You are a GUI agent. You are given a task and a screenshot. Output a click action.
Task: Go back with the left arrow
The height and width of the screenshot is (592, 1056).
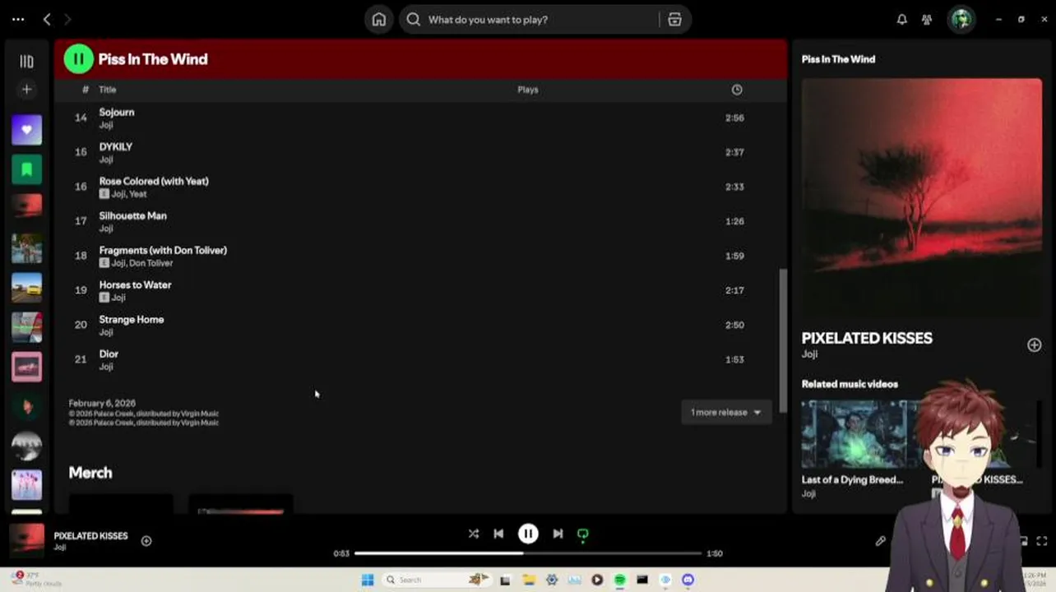(x=47, y=19)
